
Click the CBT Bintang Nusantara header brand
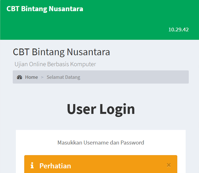click(45, 9)
